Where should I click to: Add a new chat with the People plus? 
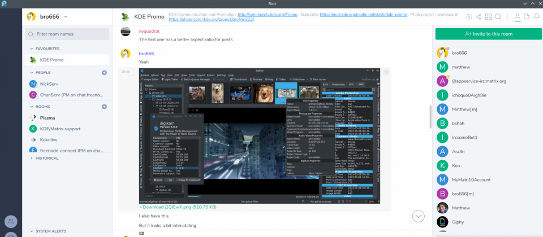(x=104, y=73)
